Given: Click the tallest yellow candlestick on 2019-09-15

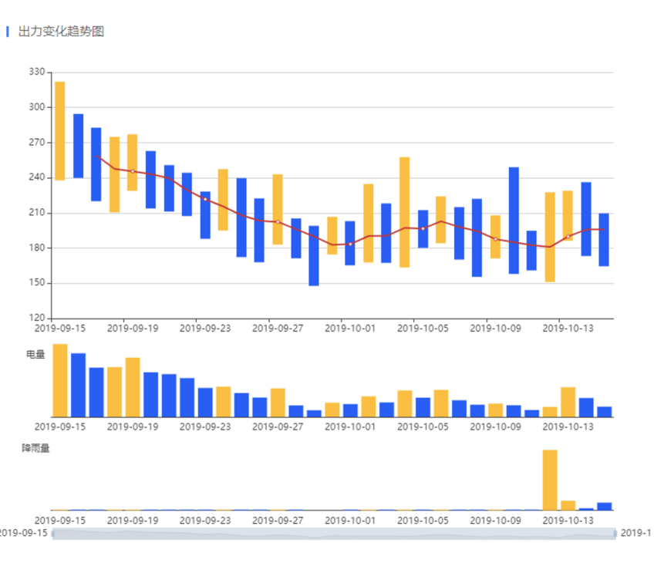Looking at the screenshot, I should (x=59, y=130).
